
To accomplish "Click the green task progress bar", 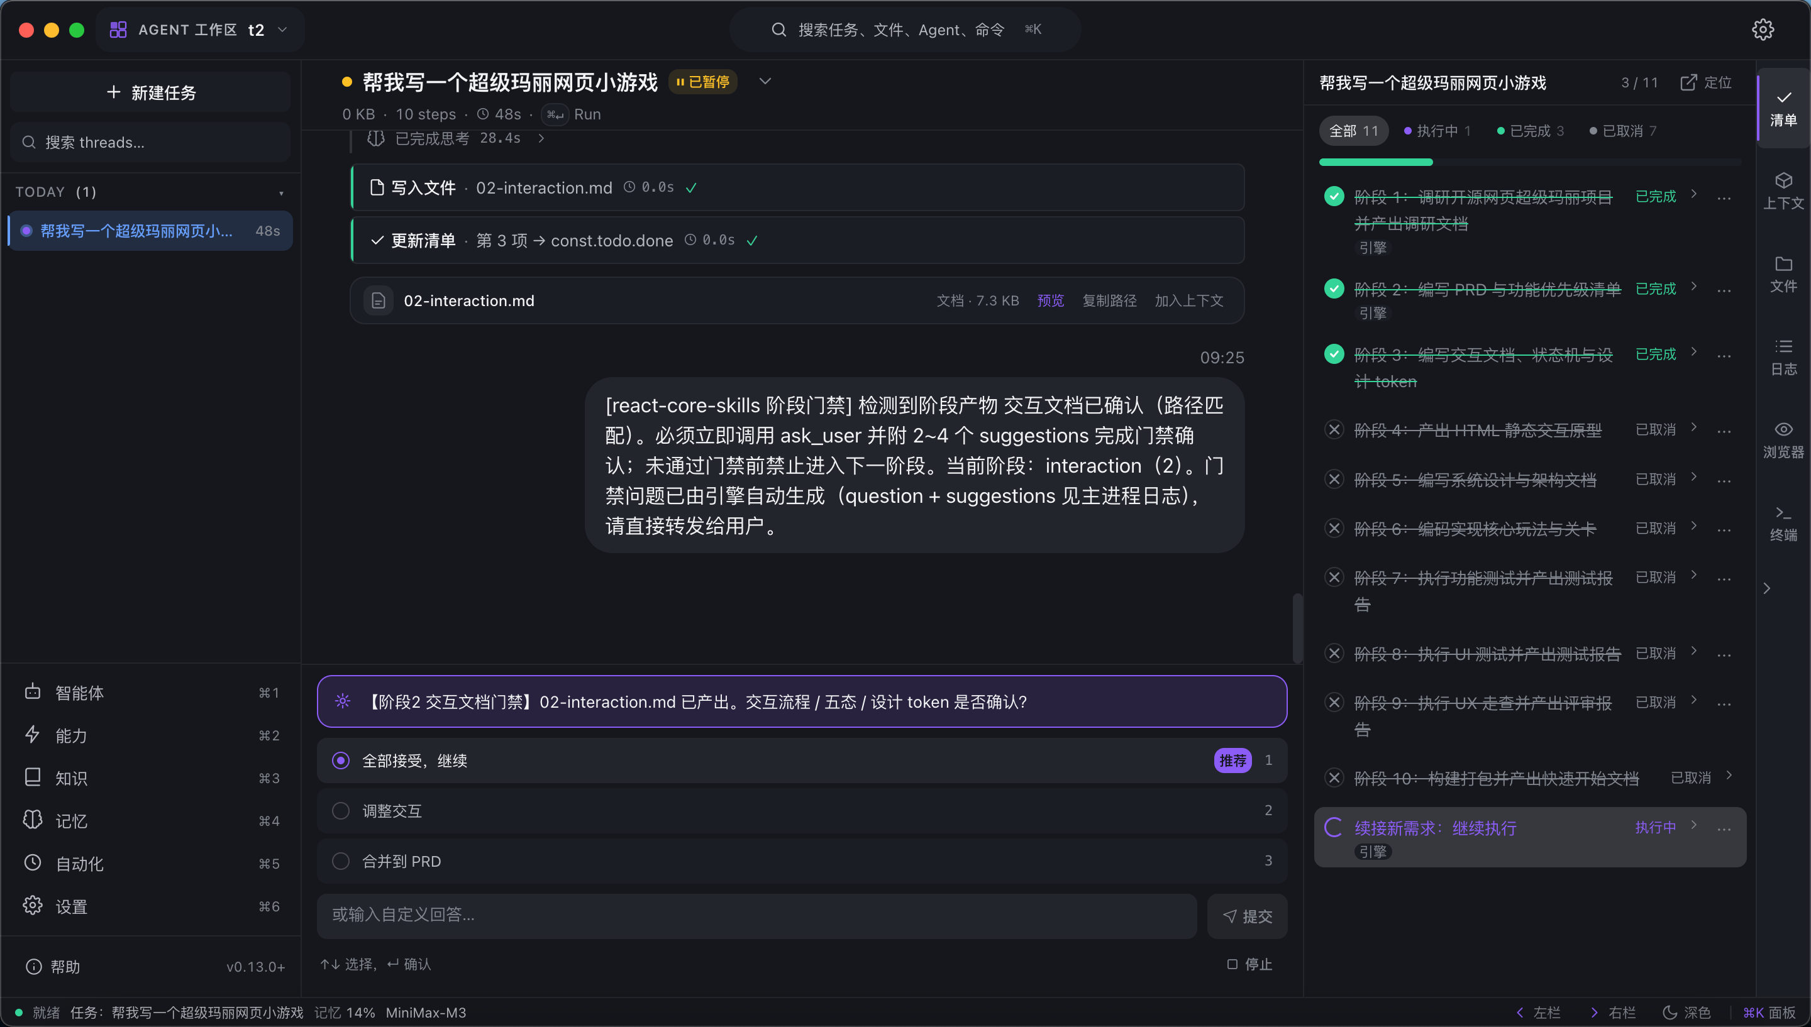I will (1376, 162).
